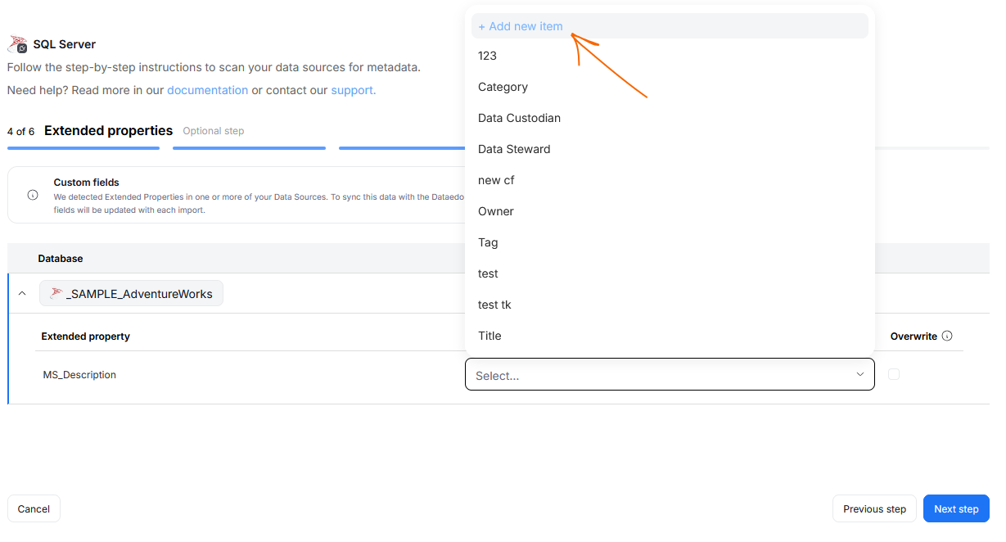Screen dimensions: 1006x542
Task: Click the SQL Server logo icon
Action: tap(17, 44)
